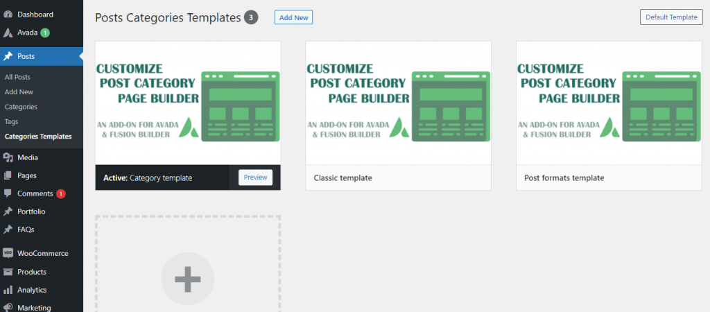This screenshot has height=312, width=710.
Task: Open Add New under Posts submenu
Action: pos(19,92)
